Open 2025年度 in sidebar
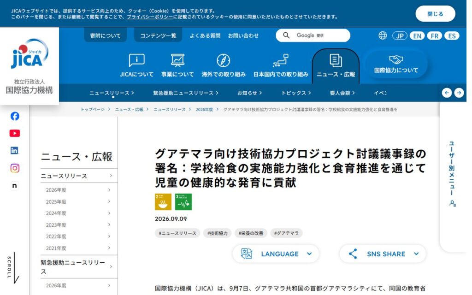The width and height of the screenshot is (472, 295). (x=79, y=202)
